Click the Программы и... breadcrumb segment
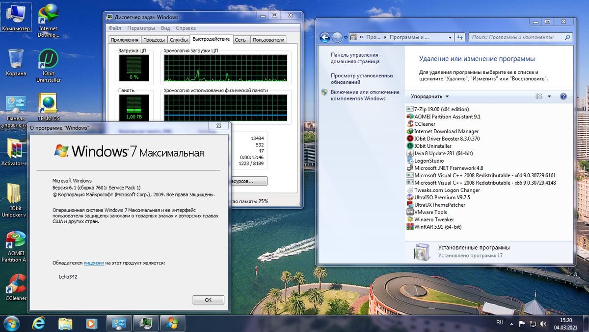 coord(409,37)
